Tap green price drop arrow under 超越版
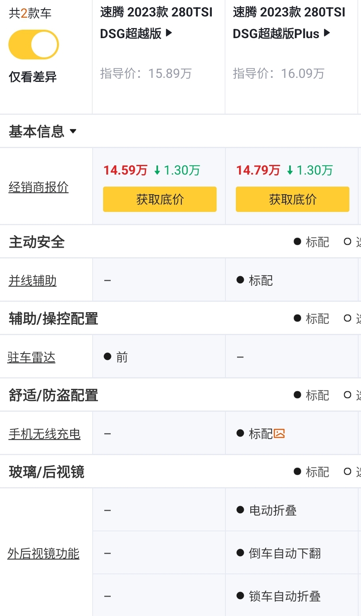The image size is (361, 616). [x=157, y=171]
